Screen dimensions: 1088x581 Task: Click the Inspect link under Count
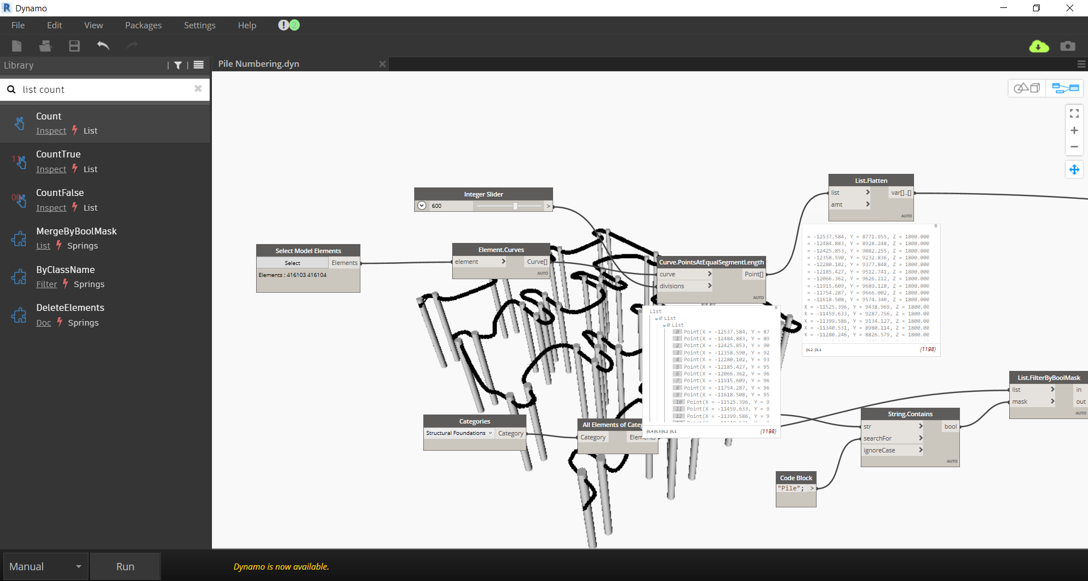tap(51, 131)
